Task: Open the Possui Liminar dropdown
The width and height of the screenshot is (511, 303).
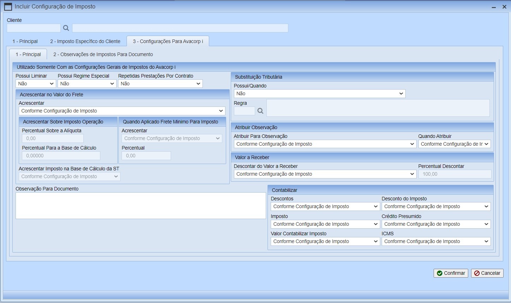Action: coord(36,84)
